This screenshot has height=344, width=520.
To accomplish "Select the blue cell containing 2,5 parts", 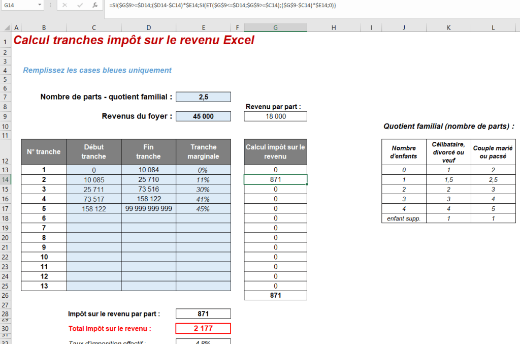I will point(203,97).
